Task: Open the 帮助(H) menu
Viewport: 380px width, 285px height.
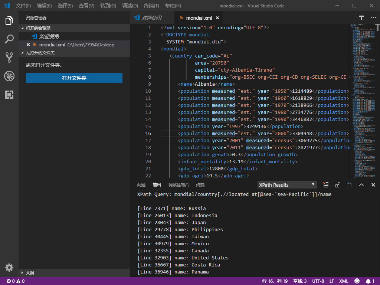Action: coord(173,6)
